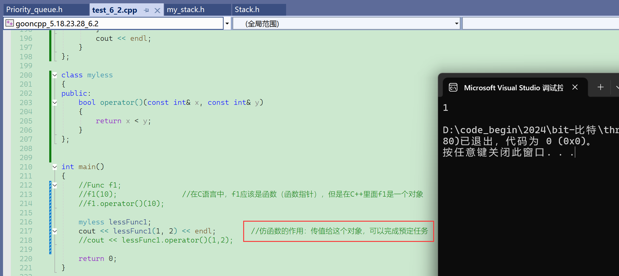This screenshot has width=619, height=276.
Task: Click line number 210 in the gutter
Action: click(26, 167)
